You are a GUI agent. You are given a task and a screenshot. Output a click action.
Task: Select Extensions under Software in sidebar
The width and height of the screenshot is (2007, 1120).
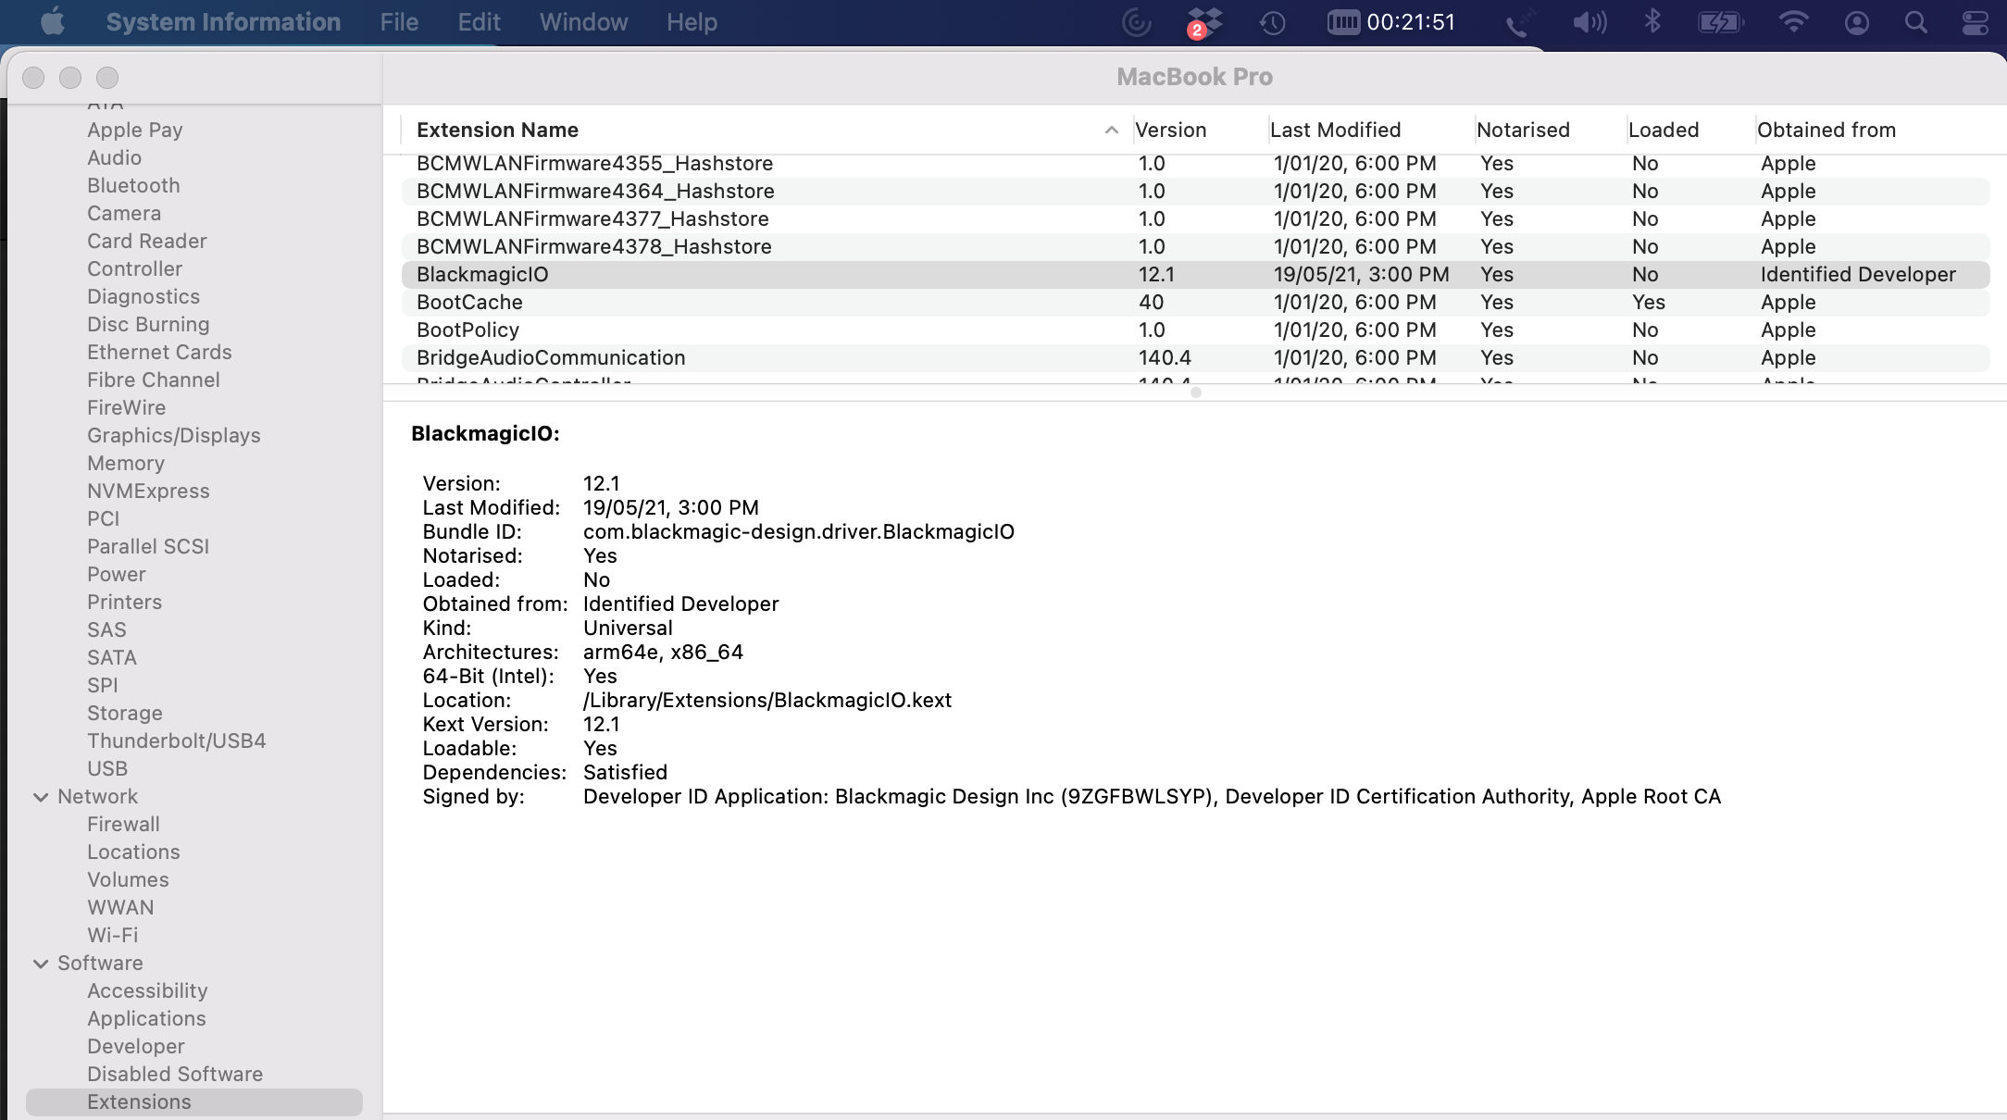coord(136,1101)
